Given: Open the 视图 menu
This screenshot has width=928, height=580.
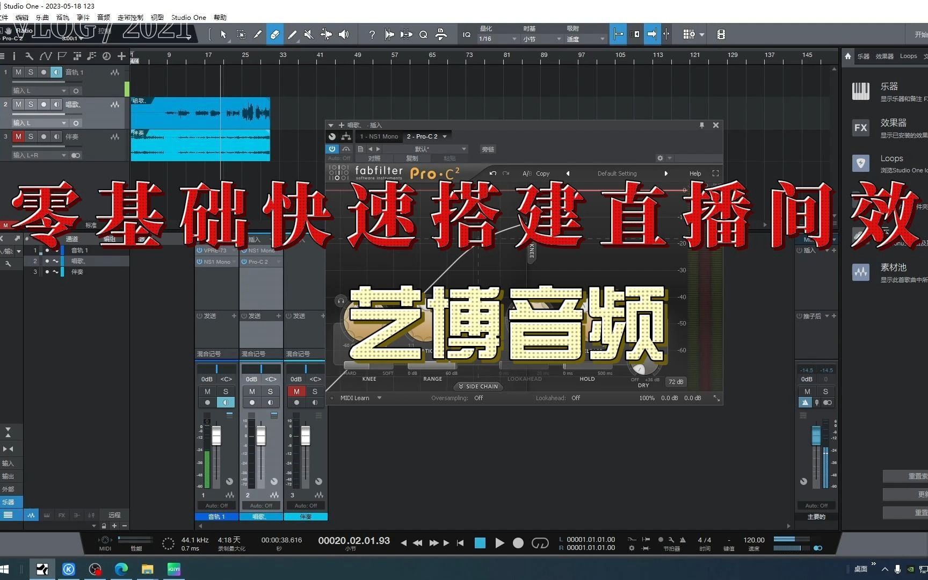Looking at the screenshot, I should (157, 17).
